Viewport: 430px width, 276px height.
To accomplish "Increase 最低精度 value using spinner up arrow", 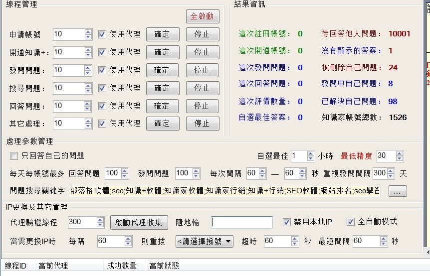I will [x=399, y=153].
